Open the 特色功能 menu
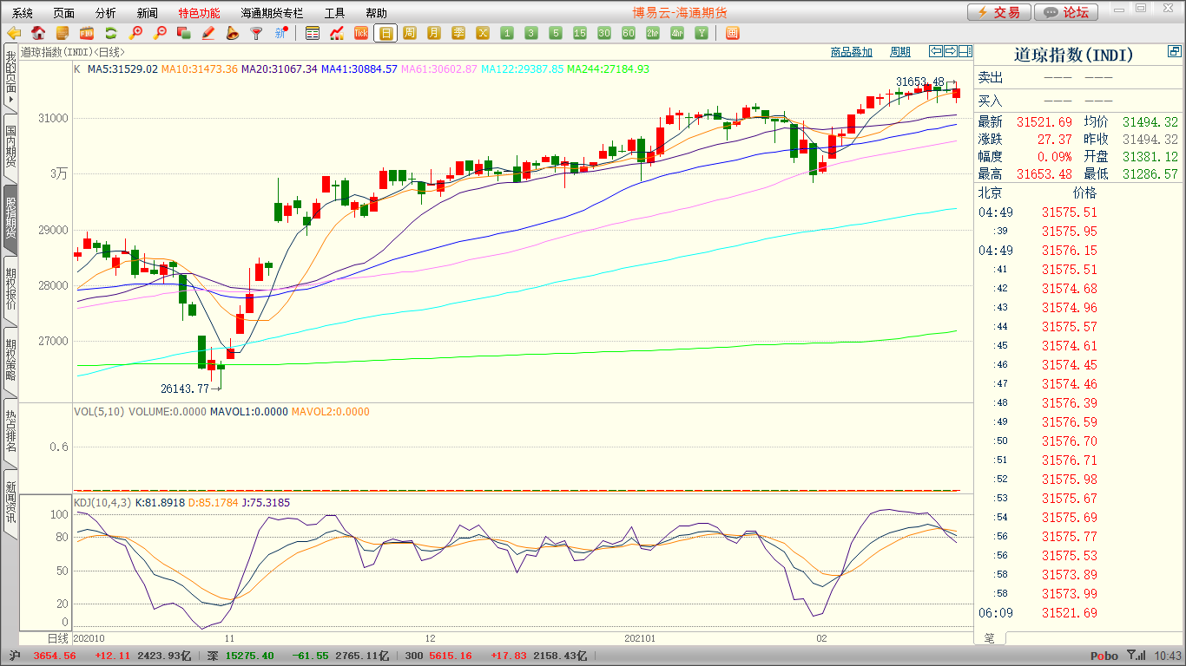 click(200, 13)
